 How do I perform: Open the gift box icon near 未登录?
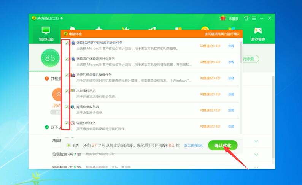tap(223, 18)
